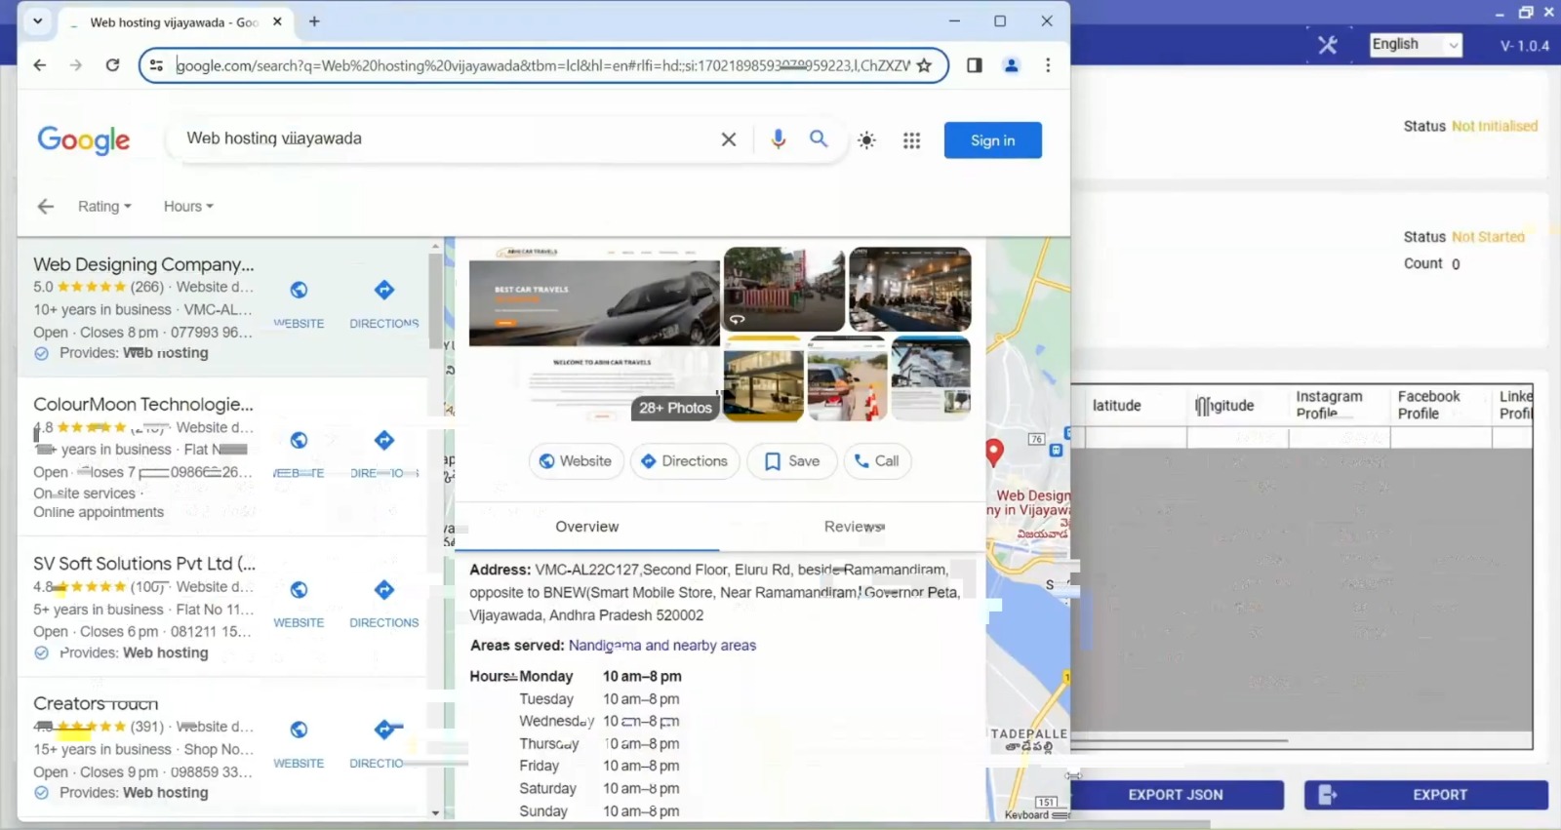Clear the search box with the X icon
1561x830 pixels.
[728, 139]
